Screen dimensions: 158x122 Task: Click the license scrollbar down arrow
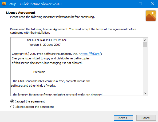(145, 93)
